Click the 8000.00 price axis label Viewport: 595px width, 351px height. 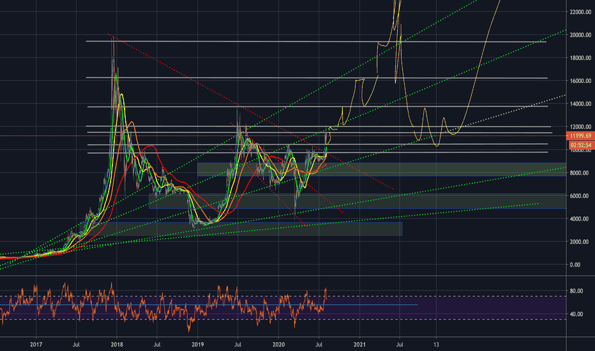coord(580,173)
